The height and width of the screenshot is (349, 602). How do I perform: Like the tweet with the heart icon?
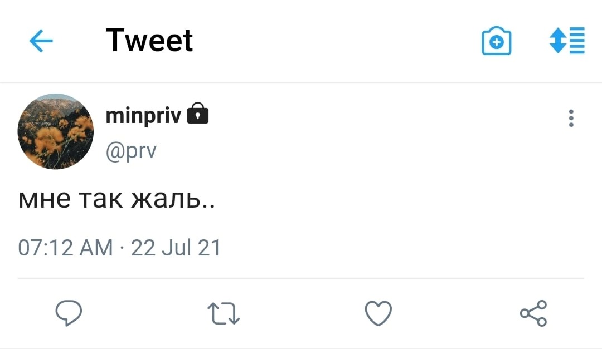378,313
